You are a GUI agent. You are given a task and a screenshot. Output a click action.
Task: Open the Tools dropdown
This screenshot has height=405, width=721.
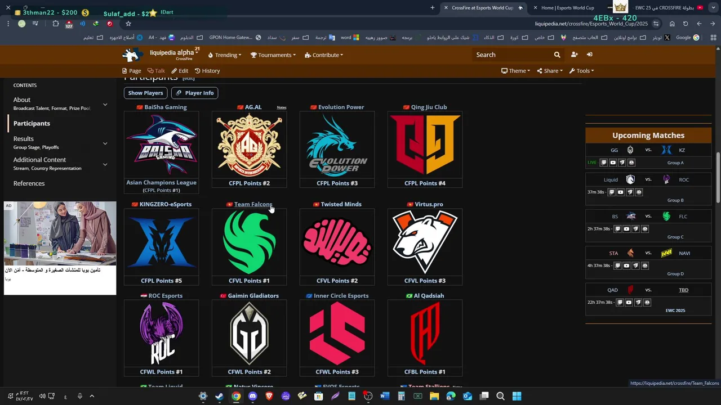tap(581, 71)
